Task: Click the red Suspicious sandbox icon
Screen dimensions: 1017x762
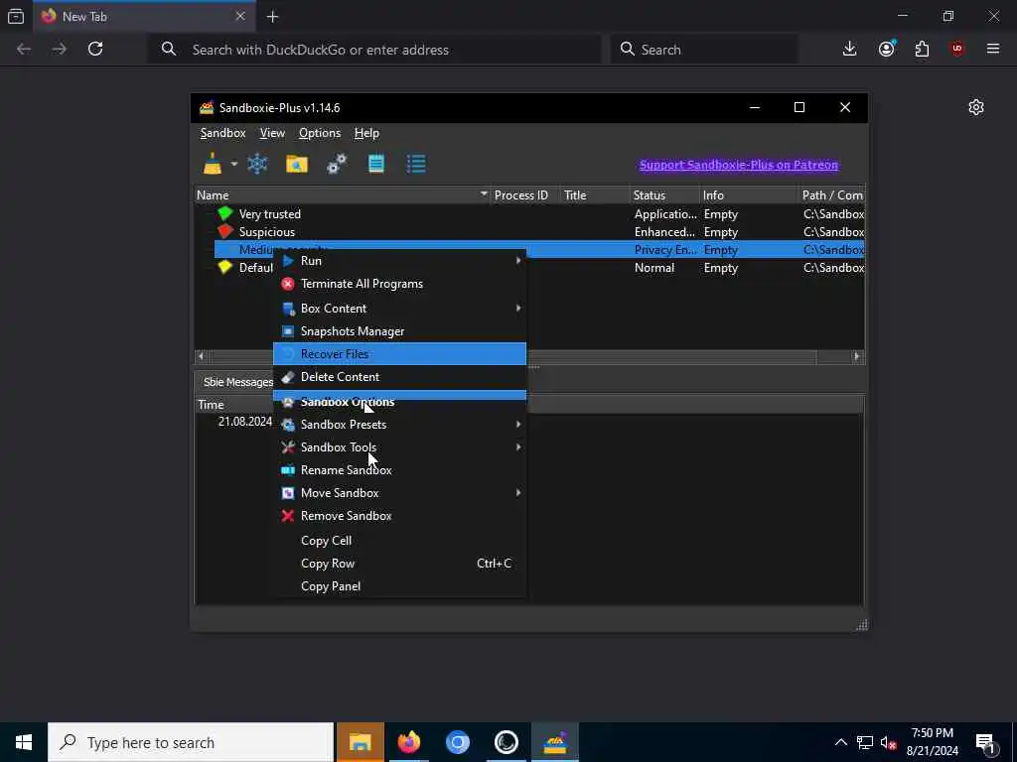Action: click(x=225, y=231)
